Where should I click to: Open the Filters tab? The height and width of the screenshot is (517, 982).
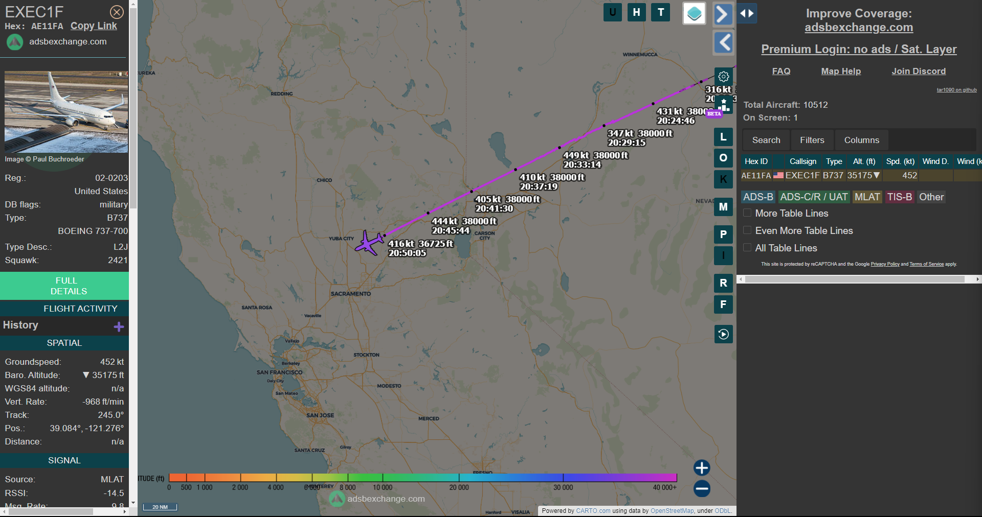[x=812, y=140]
